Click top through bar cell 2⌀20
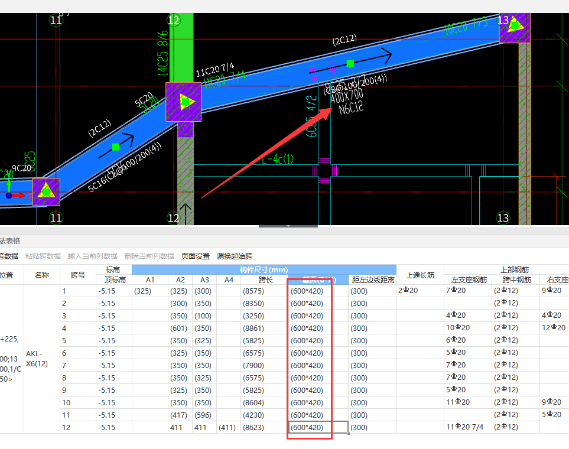The image size is (569, 449). (420, 291)
